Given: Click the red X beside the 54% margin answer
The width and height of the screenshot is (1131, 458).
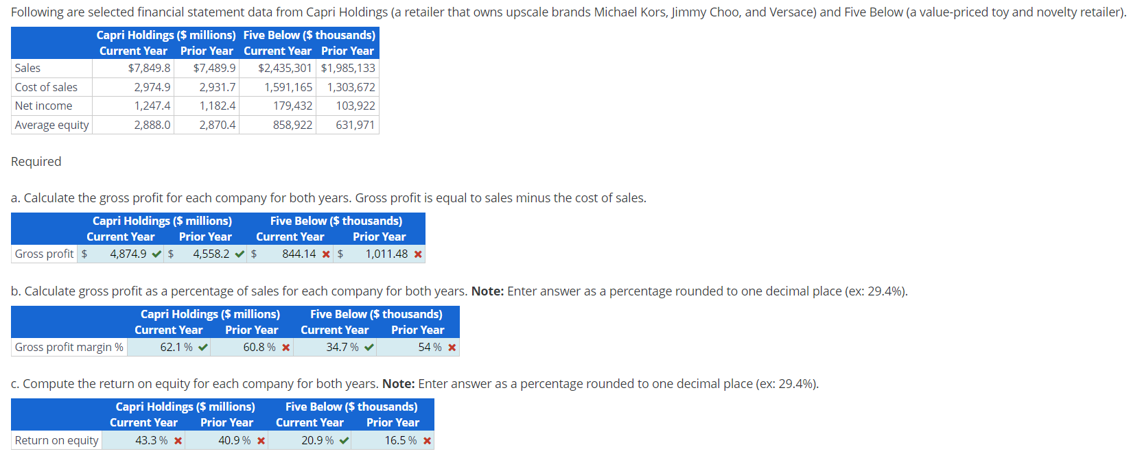Looking at the screenshot, I should click(x=453, y=347).
